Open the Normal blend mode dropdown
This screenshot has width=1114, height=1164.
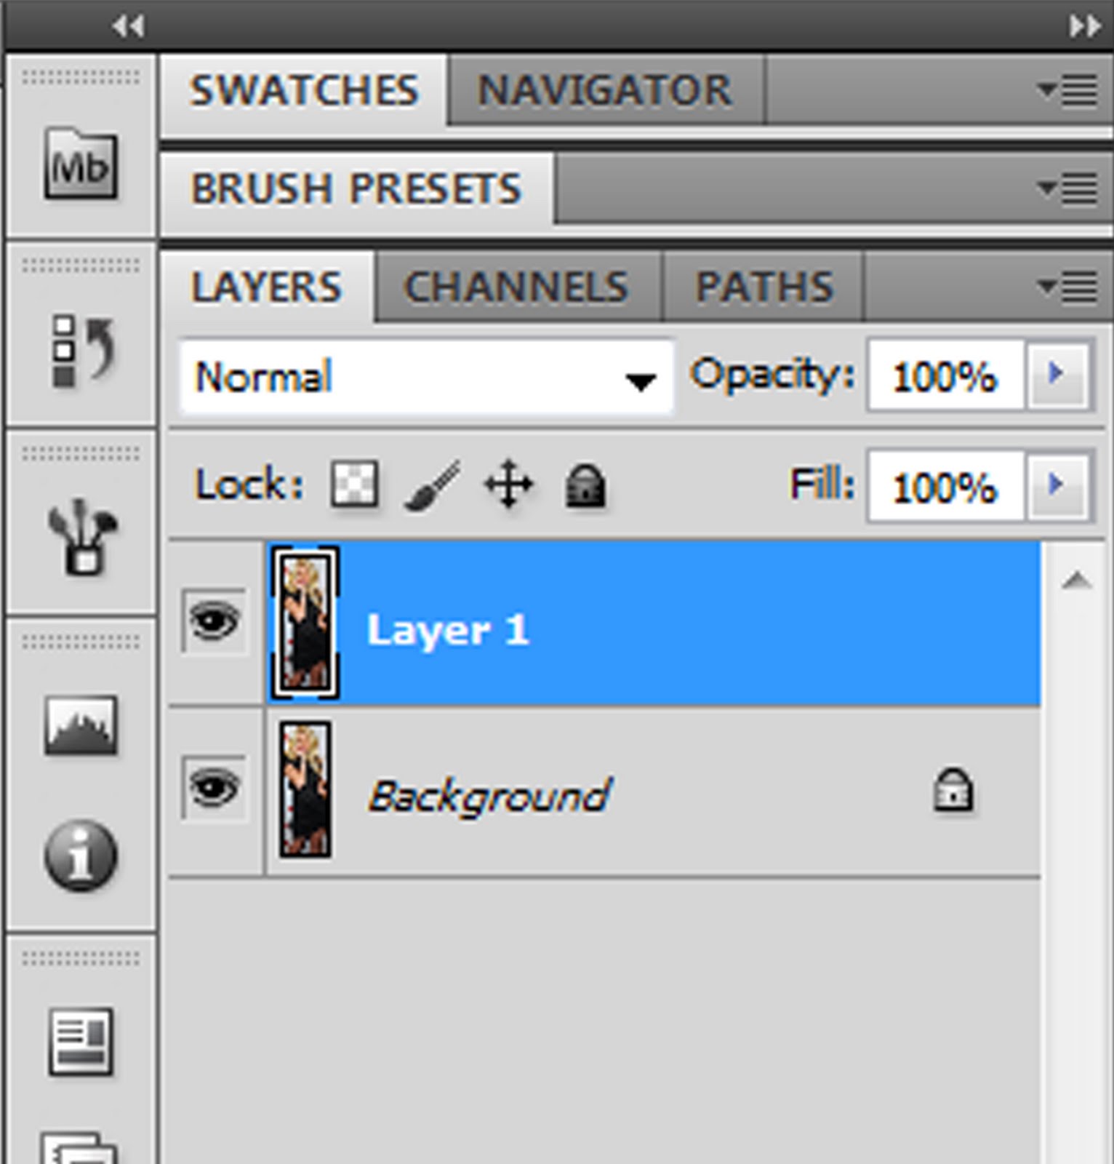click(426, 377)
